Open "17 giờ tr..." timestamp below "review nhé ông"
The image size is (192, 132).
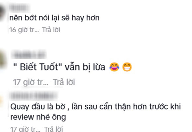[x=25, y=129]
